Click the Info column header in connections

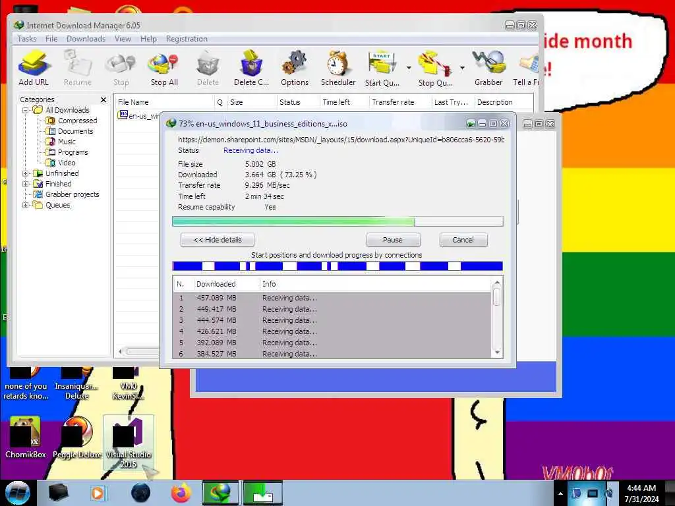click(x=374, y=284)
